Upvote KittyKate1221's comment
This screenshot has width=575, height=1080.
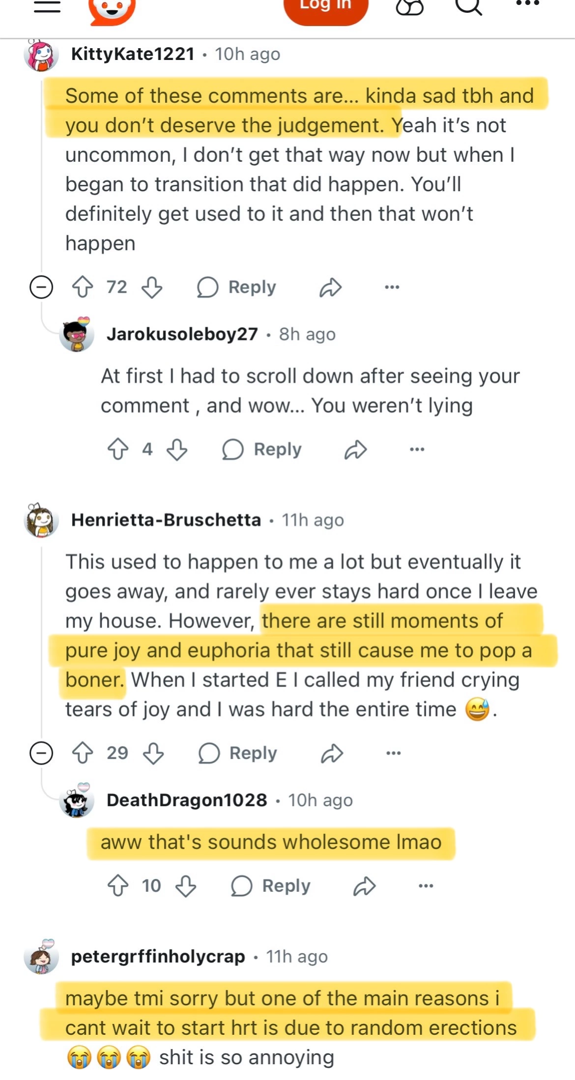pos(83,287)
